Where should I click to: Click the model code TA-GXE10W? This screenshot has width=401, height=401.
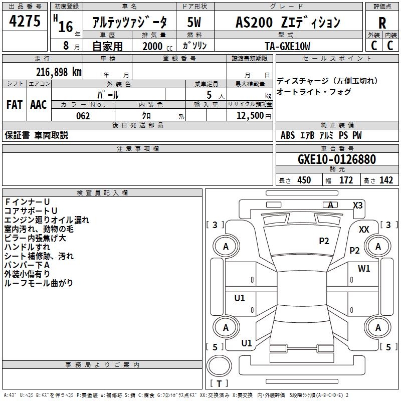[x=287, y=46]
